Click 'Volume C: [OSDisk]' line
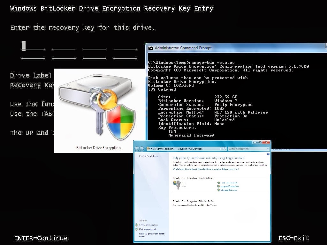Viewport: 327px width, 245px height. 171,85
